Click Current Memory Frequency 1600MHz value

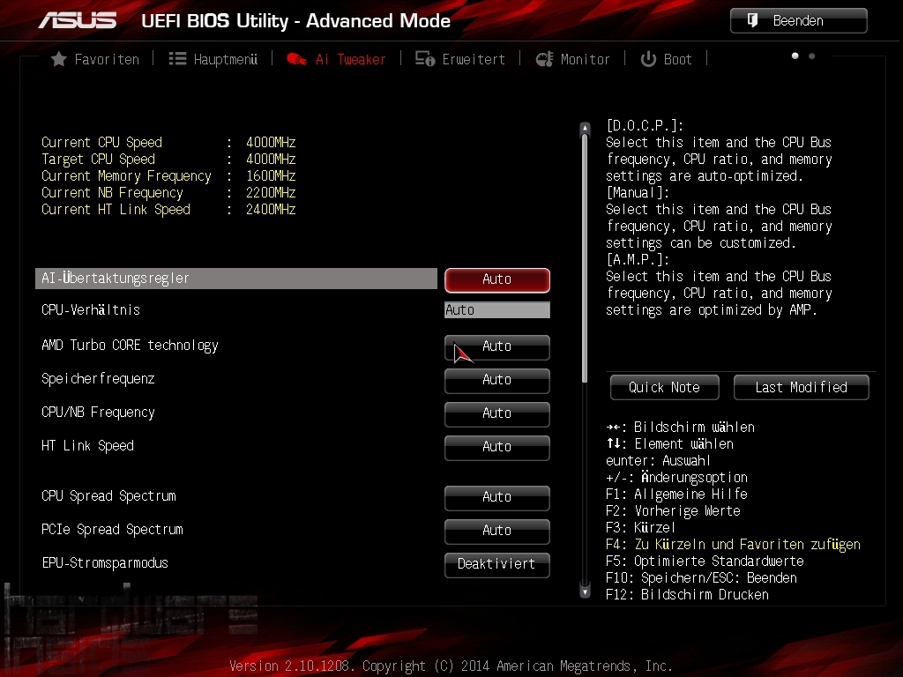(271, 175)
